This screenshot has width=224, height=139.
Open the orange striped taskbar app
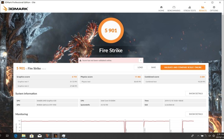tap(48, 136)
